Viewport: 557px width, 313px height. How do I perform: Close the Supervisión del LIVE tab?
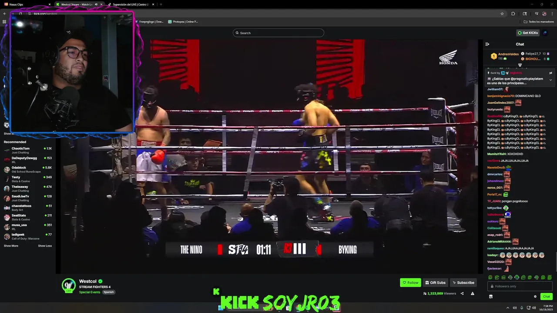pyautogui.click(x=153, y=4)
